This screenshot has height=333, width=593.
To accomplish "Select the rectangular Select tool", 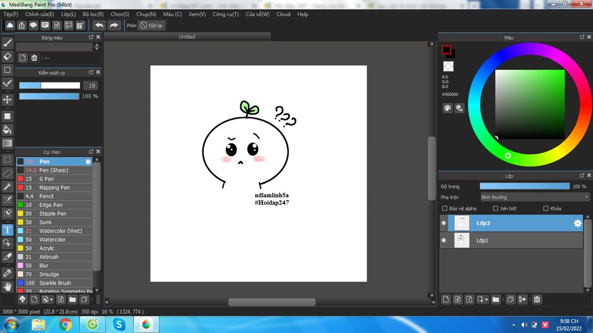I will pos(7,160).
